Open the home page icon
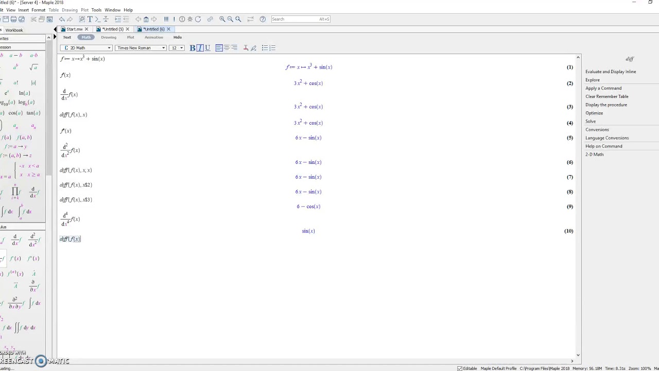Image resolution: width=659 pixels, height=371 pixels. click(146, 19)
